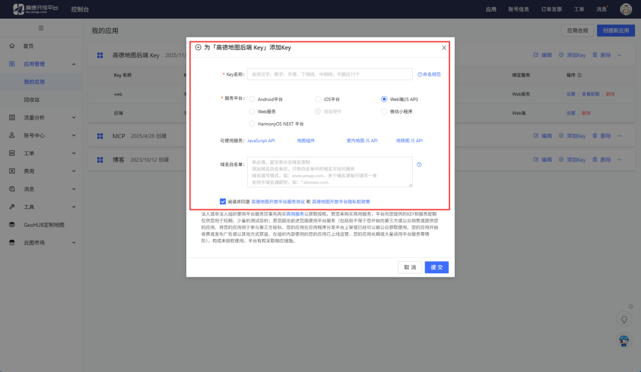Image resolution: width=641 pixels, height=372 pixels.
Task: Add a Key to 高德地图后端 Key app
Action: tap(572, 55)
